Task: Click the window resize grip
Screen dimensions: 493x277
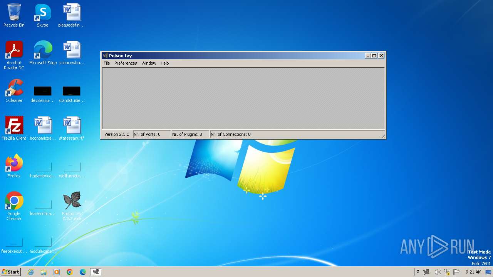Action: point(382,135)
